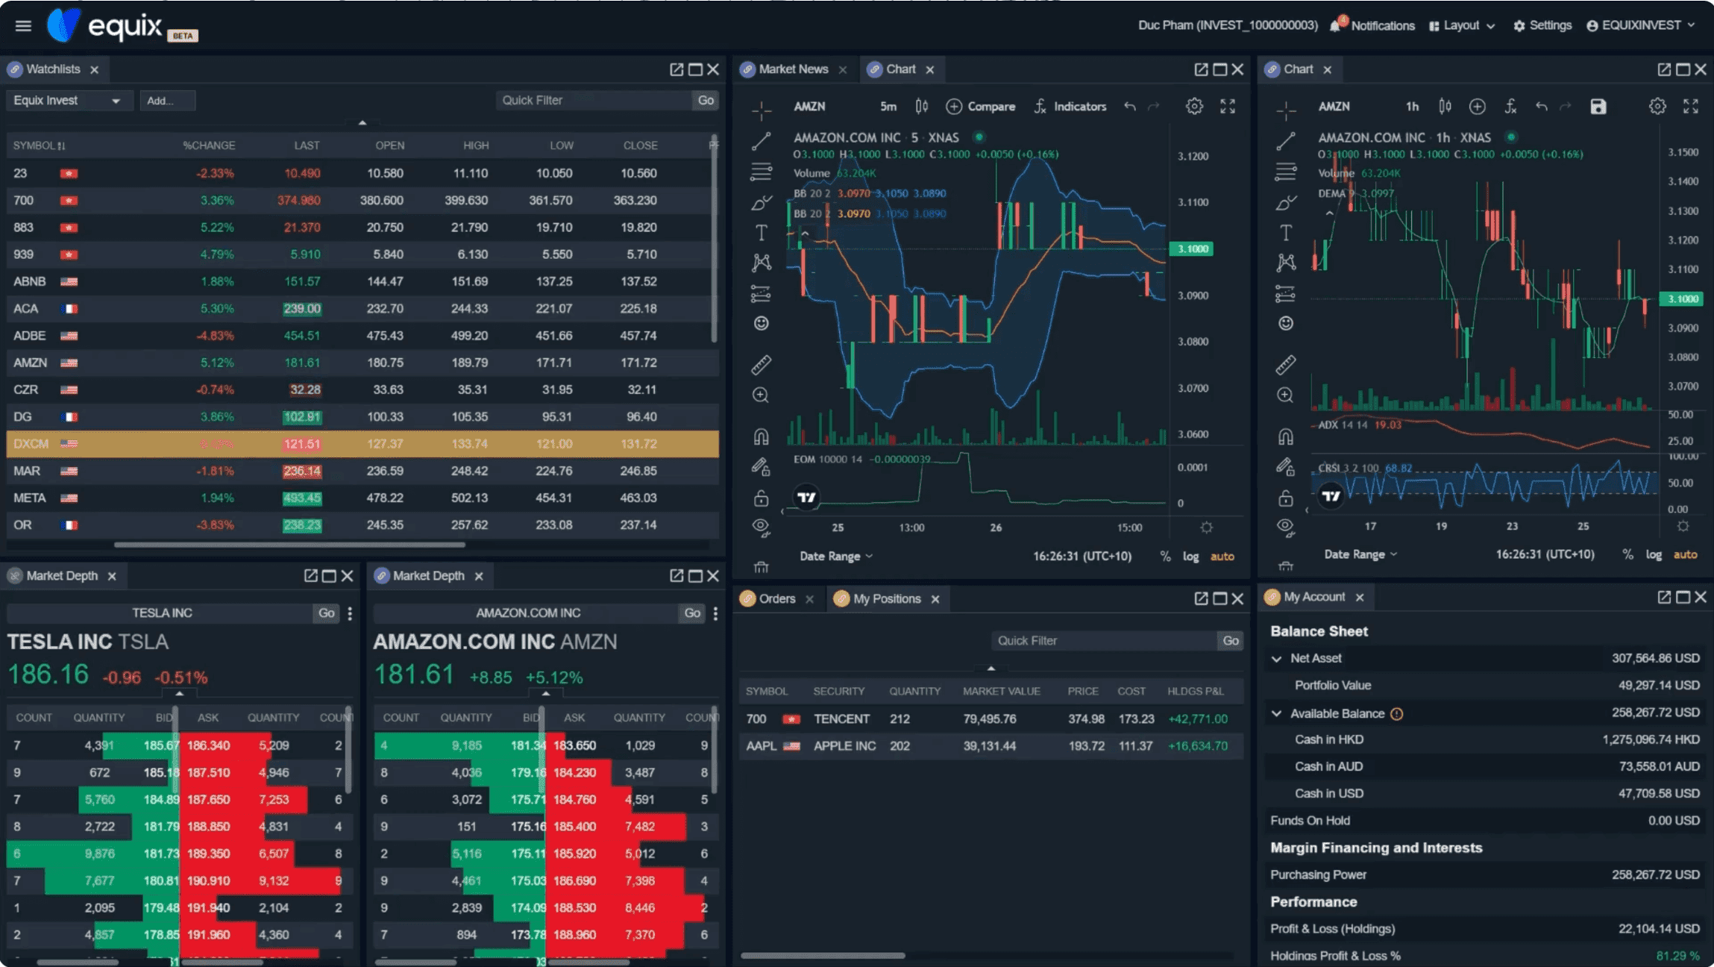Switch to Orders tab
The width and height of the screenshot is (1714, 967).
point(776,599)
